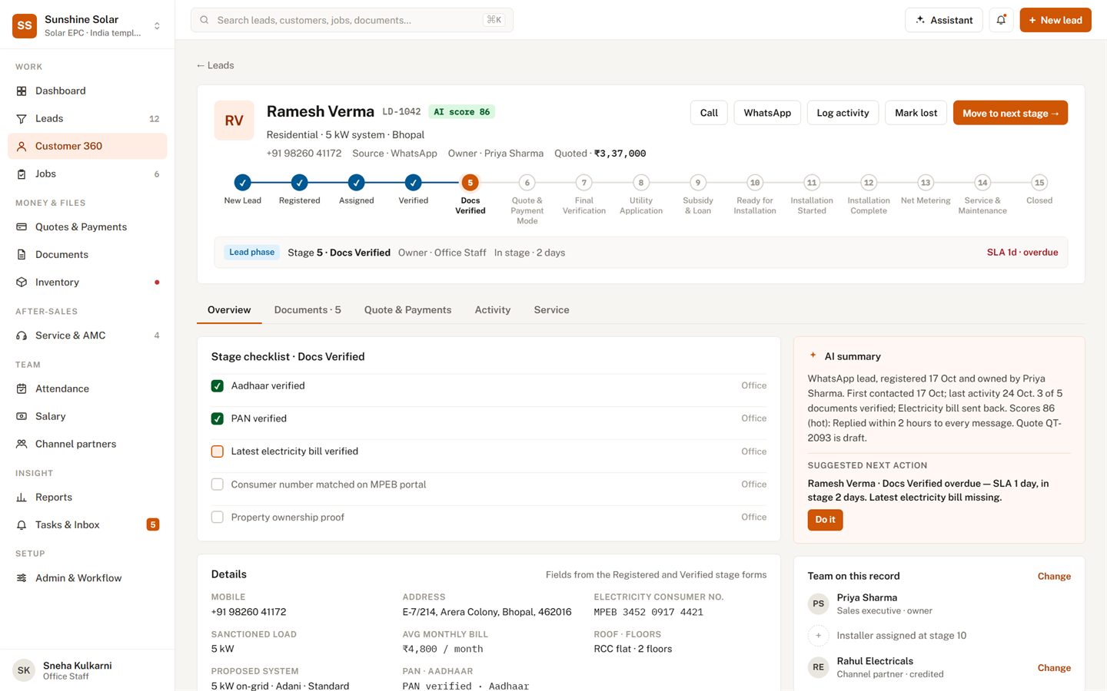This screenshot has width=1107, height=691.
Task: Click the Jobs clipboard icon
Action: coord(22,174)
